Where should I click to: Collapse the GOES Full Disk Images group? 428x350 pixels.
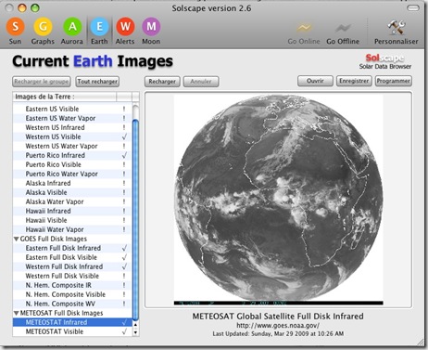17,239
